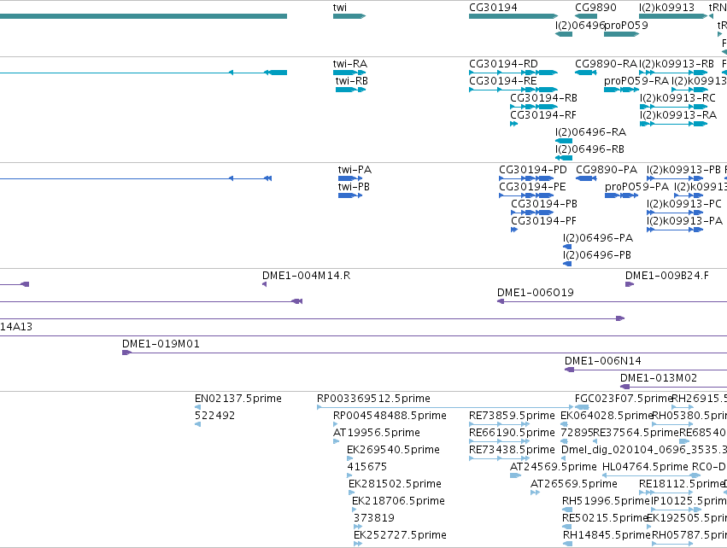Select EST RP004548488.5prime
The width and height of the screenshot is (727, 548).
point(335,424)
